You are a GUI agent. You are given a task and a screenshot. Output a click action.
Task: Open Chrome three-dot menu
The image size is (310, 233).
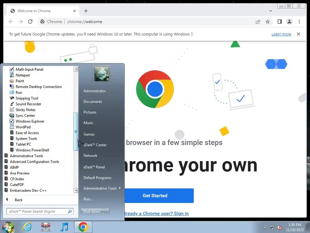click(299, 22)
